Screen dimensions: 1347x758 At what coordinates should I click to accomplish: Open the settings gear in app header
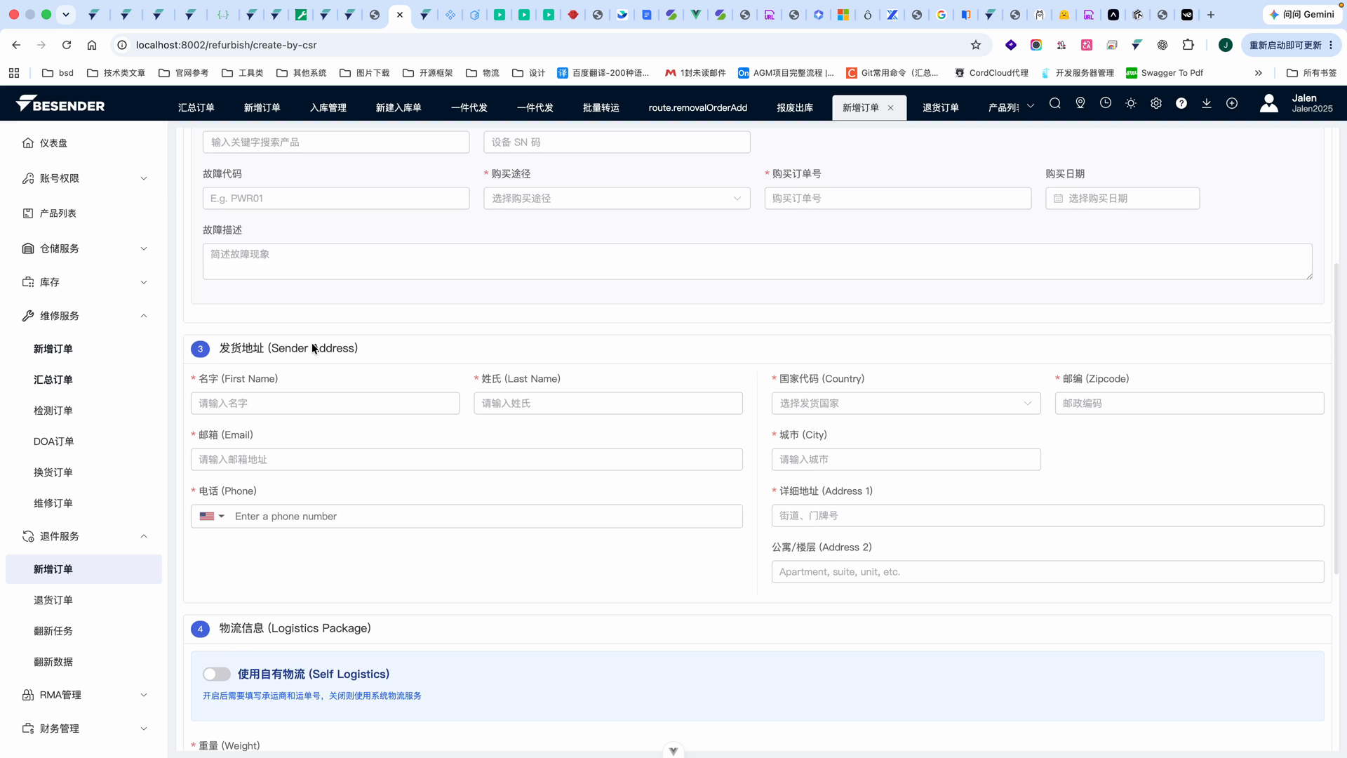coord(1156,104)
